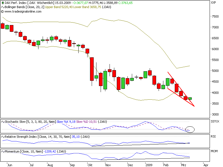
Task: Click the wave icon before Stochastic Slow
Action: pos(3,122)
